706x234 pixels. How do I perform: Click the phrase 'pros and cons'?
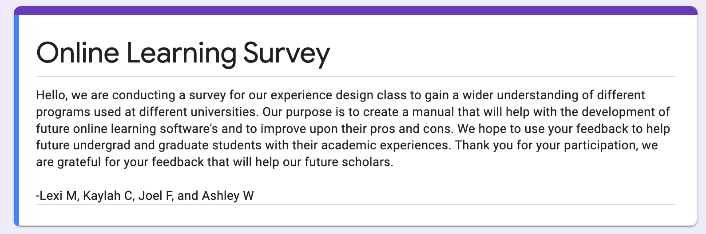point(411,129)
